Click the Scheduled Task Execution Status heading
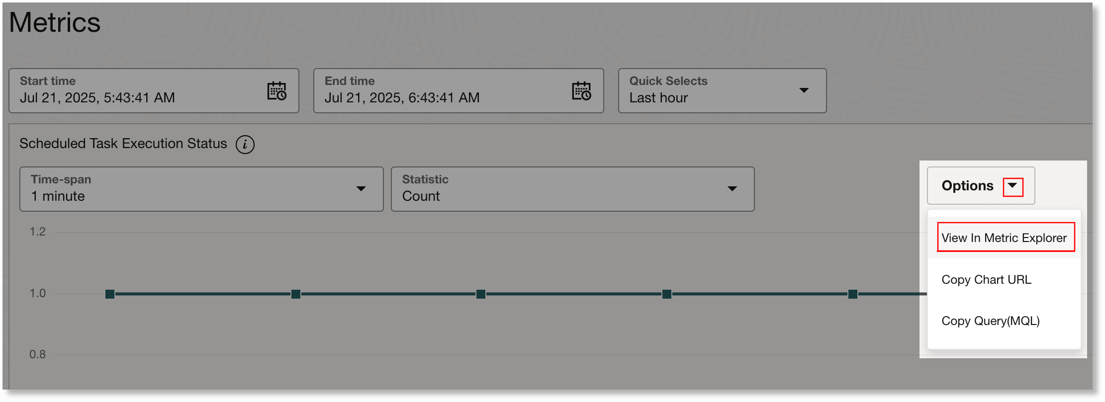 click(x=123, y=143)
